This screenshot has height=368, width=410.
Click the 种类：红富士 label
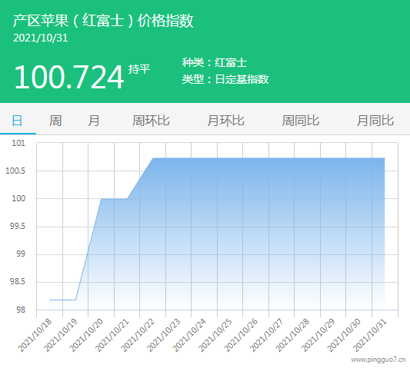(x=215, y=63)
